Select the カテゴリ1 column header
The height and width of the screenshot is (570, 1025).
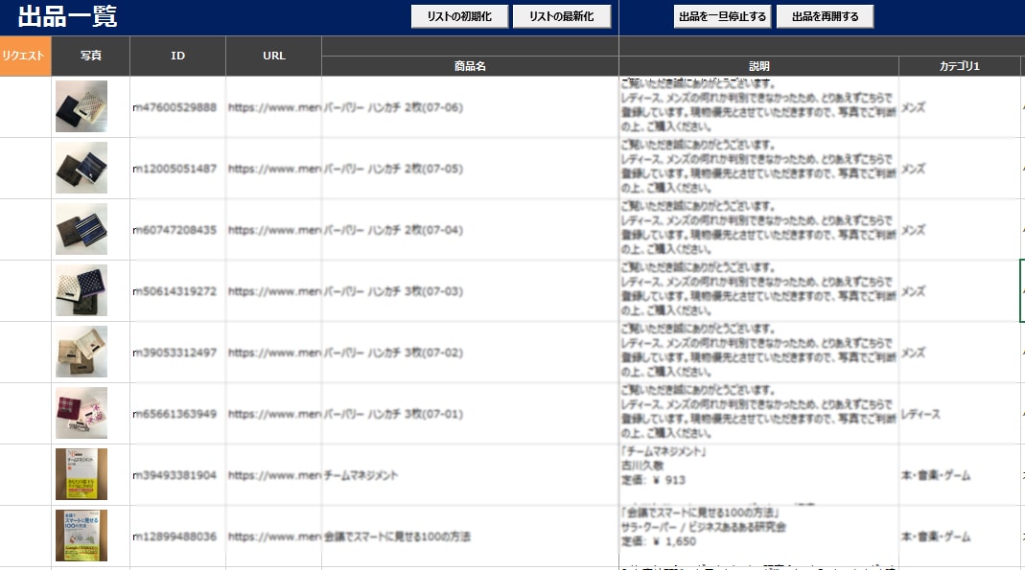[x=960, y=66]
